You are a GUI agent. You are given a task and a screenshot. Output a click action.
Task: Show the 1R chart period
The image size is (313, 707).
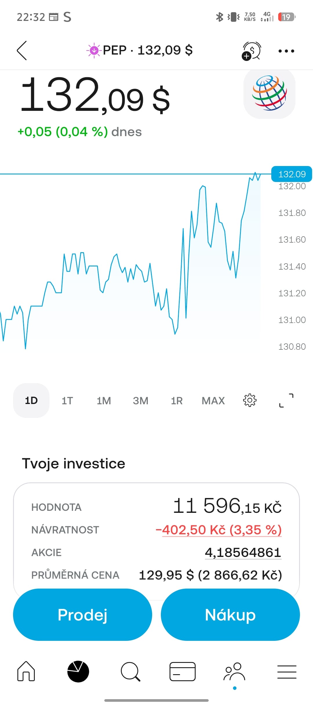click(176, 401)
